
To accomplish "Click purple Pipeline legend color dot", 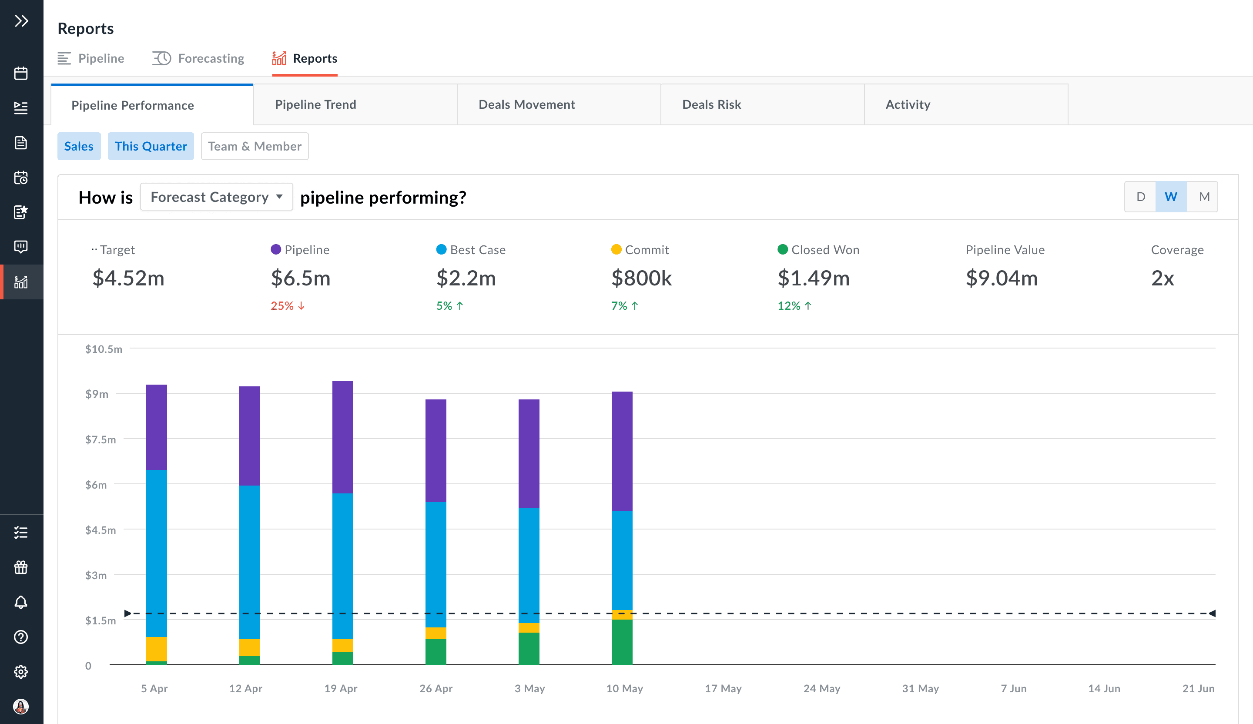I will pos(276,250).
